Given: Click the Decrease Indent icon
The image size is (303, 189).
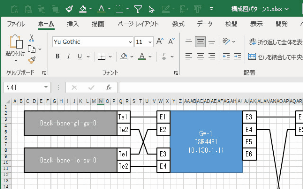Looking at the screenshot, I should click(226, 56).
